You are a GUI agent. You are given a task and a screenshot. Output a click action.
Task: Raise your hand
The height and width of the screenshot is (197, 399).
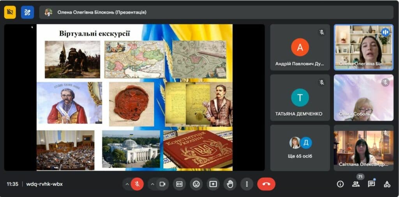(x=230, y=184)
